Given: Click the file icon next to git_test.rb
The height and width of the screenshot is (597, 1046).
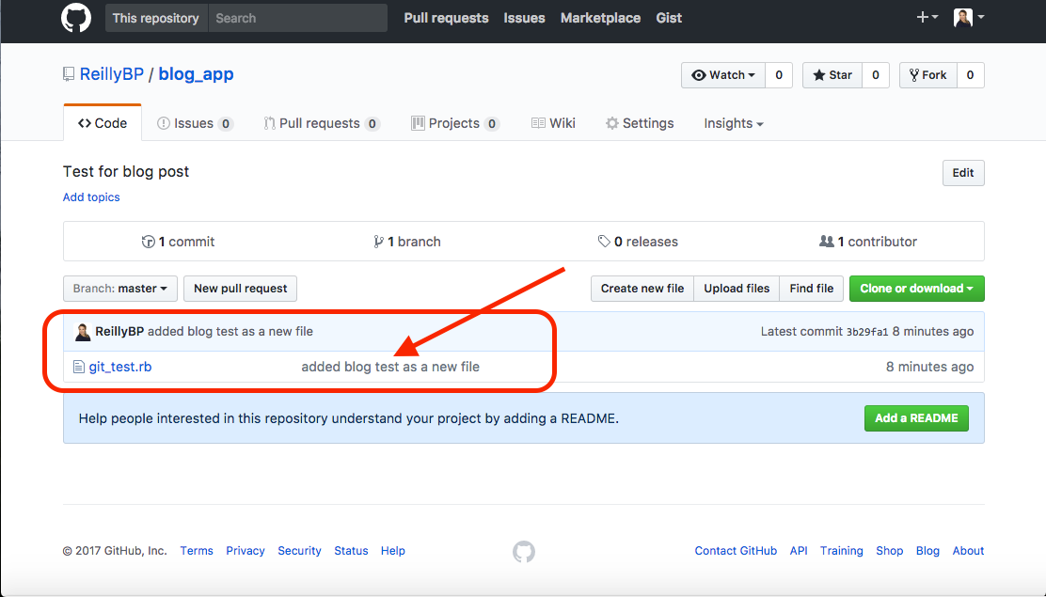Looking at the screenshot, I should click(80, 367).
